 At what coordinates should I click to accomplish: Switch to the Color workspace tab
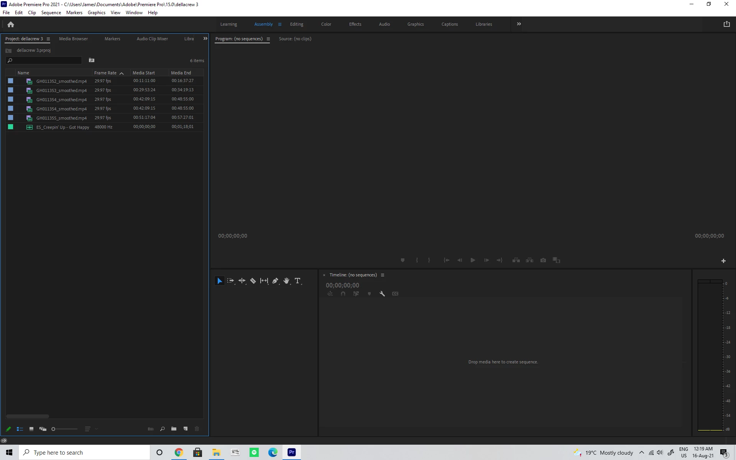[x=326, y=24]
